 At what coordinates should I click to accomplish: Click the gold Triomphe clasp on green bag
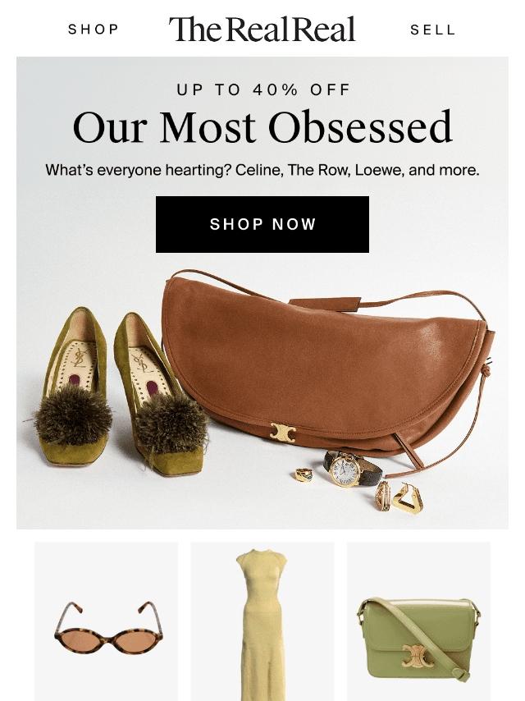click(418, 656)
